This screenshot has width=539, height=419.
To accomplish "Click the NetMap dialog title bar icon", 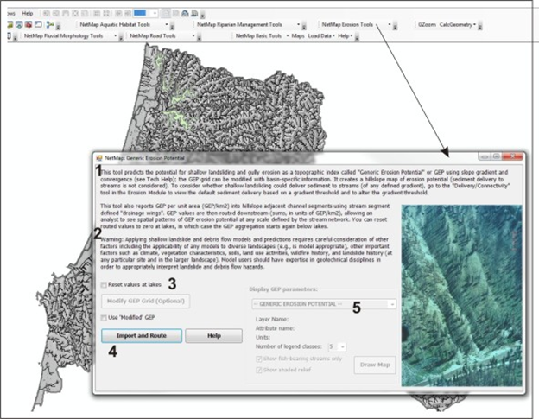I will [98, 159].
